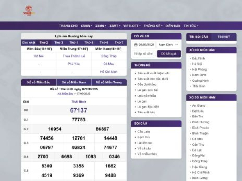This screenshot has height=181, width=242.
Task: Open Hồ Chí Minh in schedule table
Action: click(109, 72)
